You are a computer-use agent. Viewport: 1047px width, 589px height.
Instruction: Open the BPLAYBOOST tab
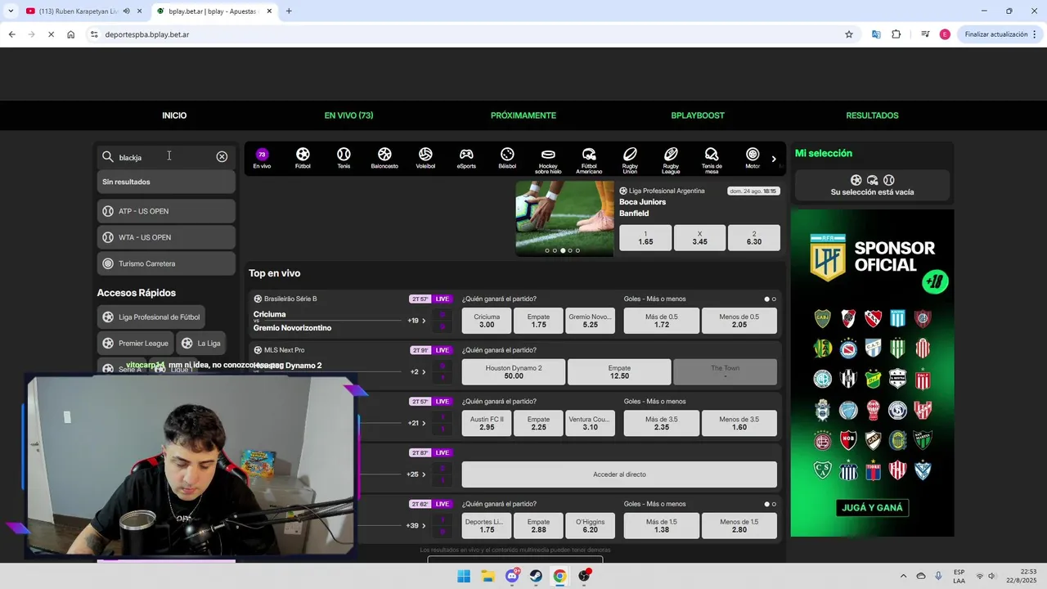698,115
